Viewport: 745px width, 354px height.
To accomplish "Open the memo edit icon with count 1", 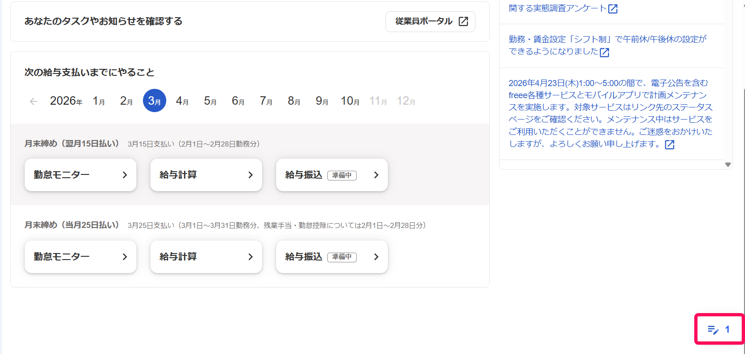I will [x=719, y=329].
